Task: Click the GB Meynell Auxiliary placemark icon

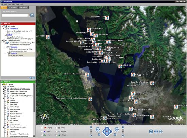Action: (87, 75)
